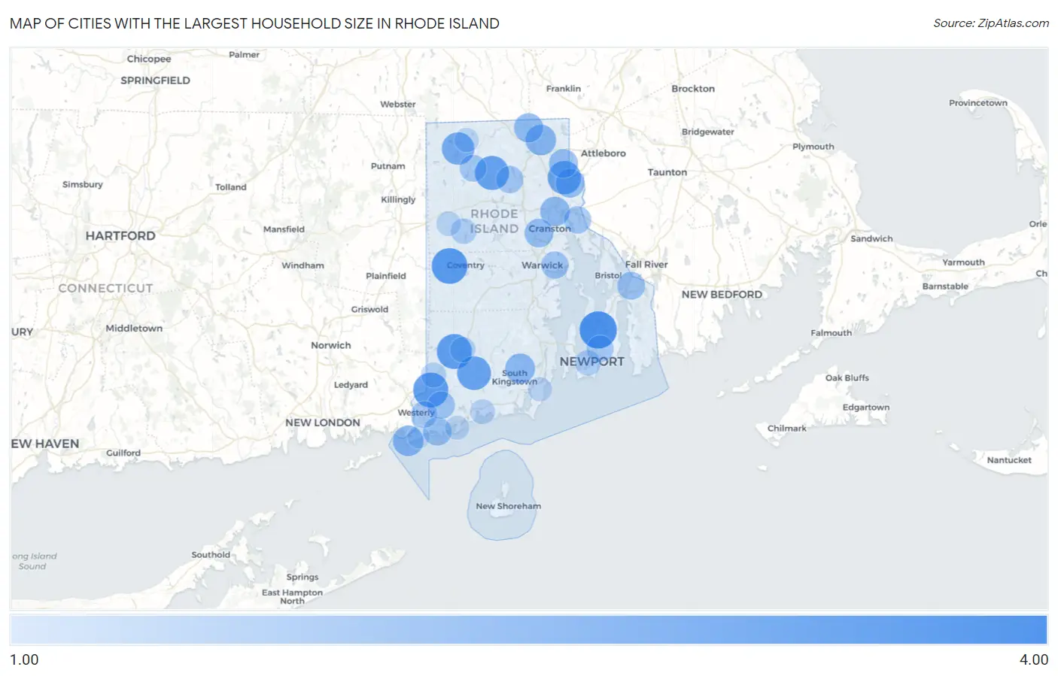Click the bubble on Warwick label
This screenshot has width=1058, height=676.
[x=555, y=265]
